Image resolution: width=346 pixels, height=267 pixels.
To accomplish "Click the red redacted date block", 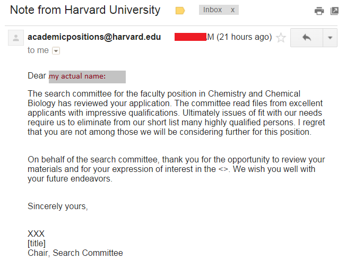I will 190,37.
